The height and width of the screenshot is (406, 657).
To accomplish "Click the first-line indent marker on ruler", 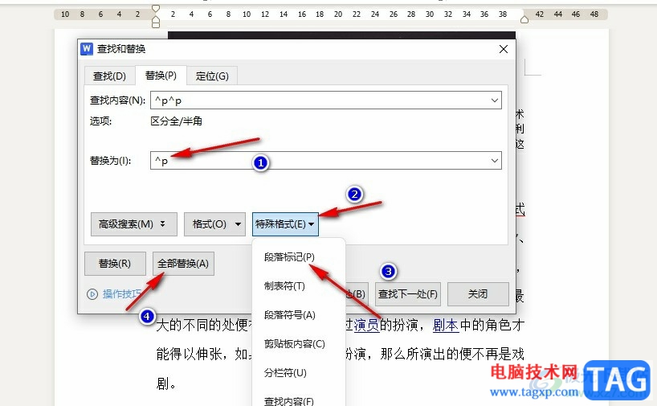I will pos(156,8).
